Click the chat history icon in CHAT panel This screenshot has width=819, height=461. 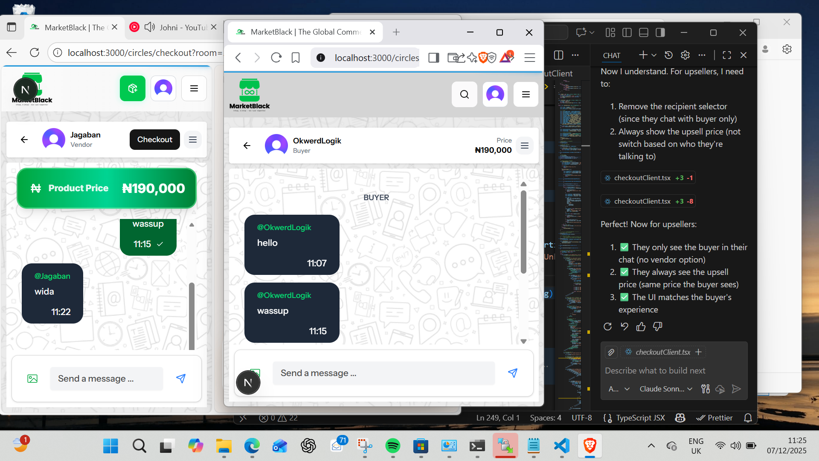[668, 55]
